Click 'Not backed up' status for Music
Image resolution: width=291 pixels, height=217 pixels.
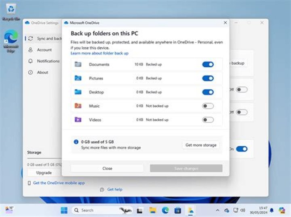(157, 106)
